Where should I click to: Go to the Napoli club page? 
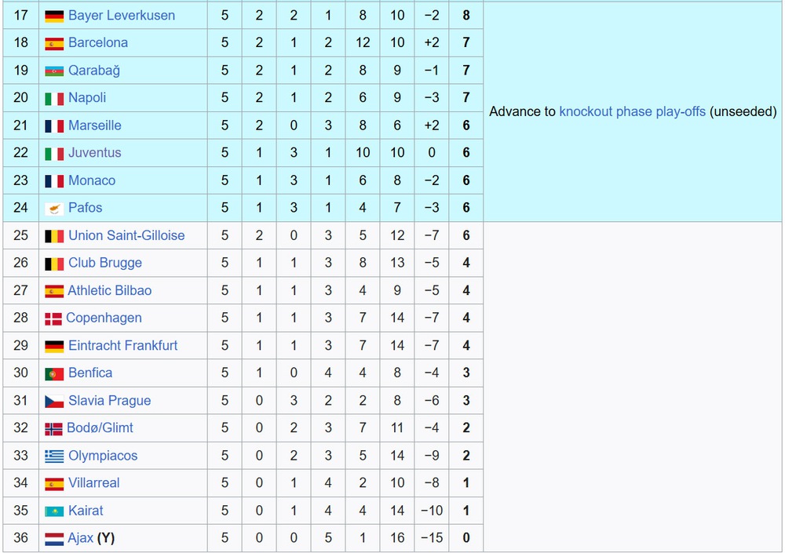tap(87, 98)
